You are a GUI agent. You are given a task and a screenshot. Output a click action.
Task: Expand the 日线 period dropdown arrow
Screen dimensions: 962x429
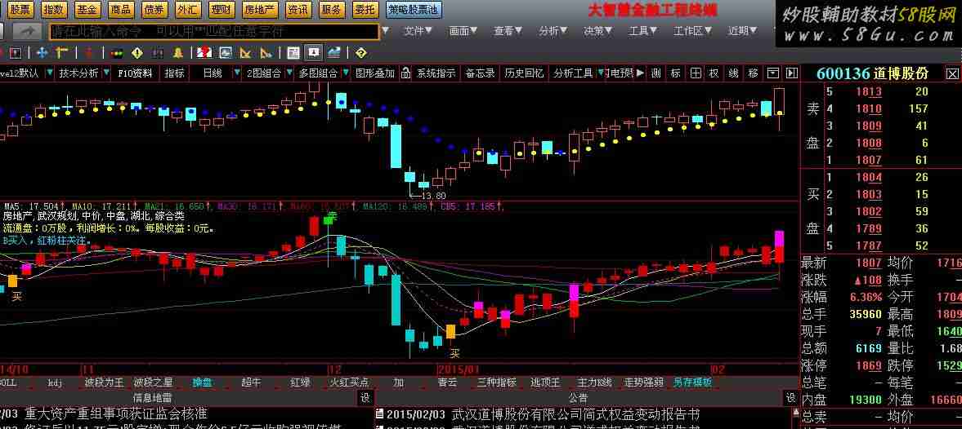click(x=237, y=73)
